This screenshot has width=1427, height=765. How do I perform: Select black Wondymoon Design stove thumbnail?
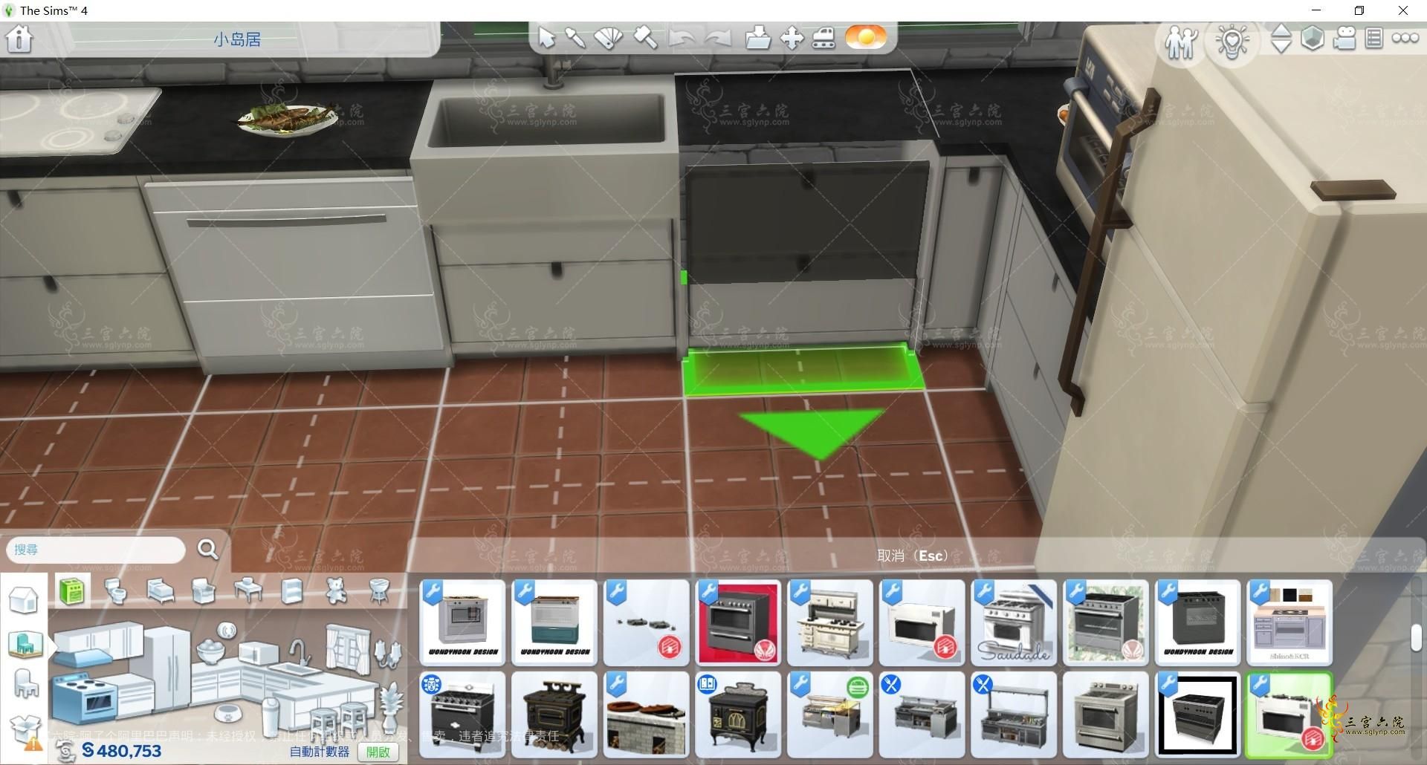pyautogui.click(x=1197, y=622)
